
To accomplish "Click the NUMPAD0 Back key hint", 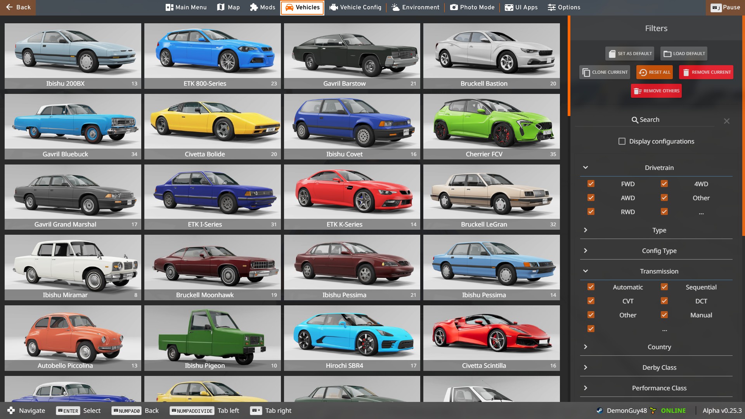I will 135,410.
